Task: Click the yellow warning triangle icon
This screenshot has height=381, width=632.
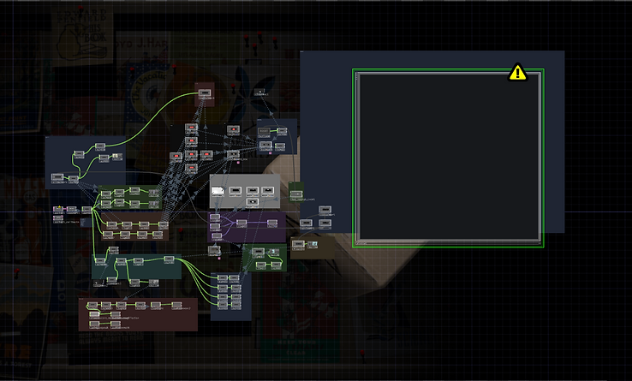Action: point(517,73)
